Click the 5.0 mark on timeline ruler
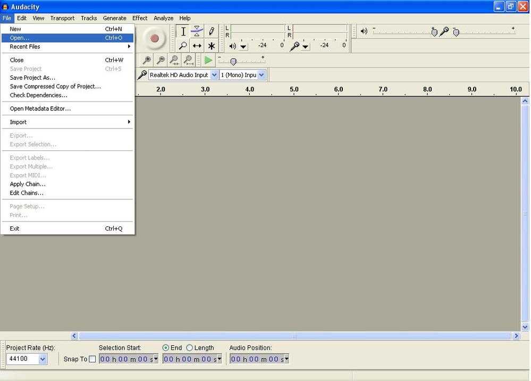 coord(294,89)
